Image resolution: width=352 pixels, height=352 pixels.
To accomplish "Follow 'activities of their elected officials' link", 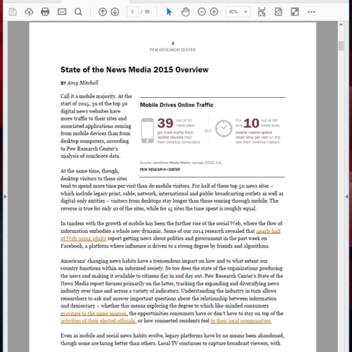I will coord(99,321).
